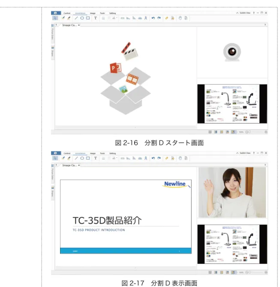The width and height of the screenshot is (280, 287).
Task: Select the document camera thumbnail in the スタート画面 window
Action: coord(232,104)
